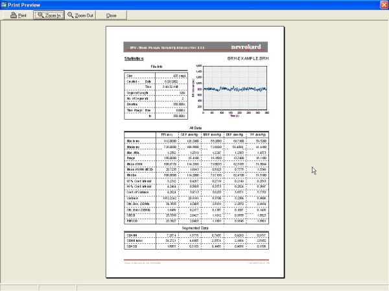
Task: Click the magnifier icon on Zoom In
Action: (x=40, y=15)
